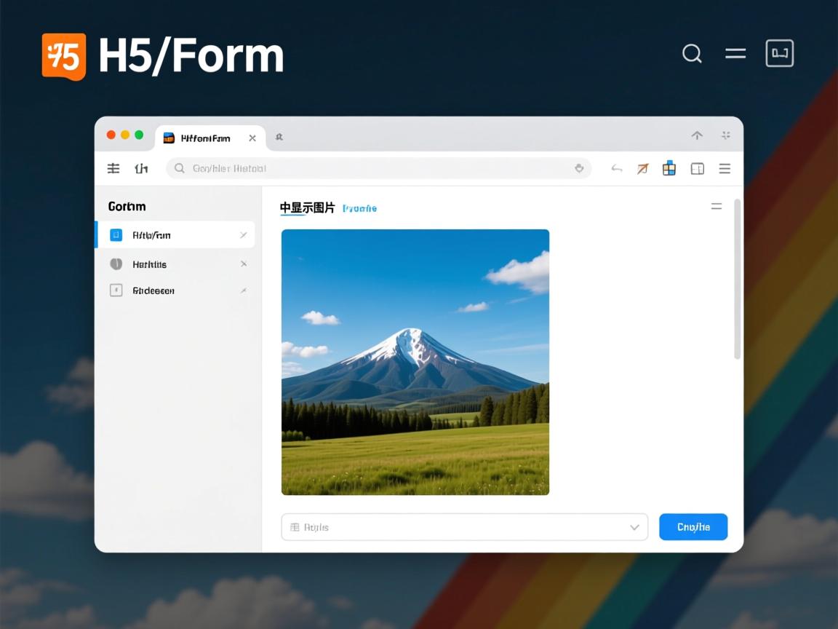Click the shield icon inside the address bar
This screenshot has width=838, height=629.
579,168
